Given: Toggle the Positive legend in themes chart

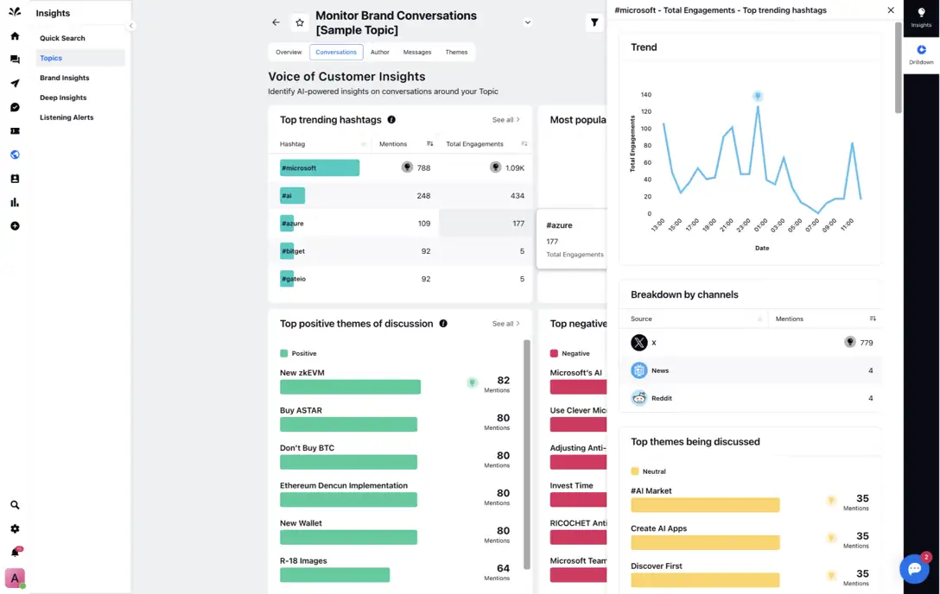Looking at the screenshot, I should (x=283, y=353).
